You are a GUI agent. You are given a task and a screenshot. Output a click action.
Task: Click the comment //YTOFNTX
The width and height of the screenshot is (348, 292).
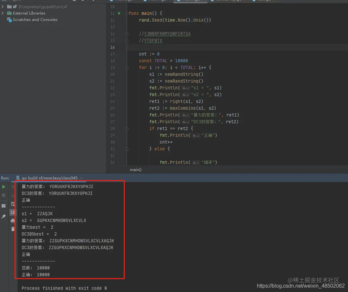[151, 41]
